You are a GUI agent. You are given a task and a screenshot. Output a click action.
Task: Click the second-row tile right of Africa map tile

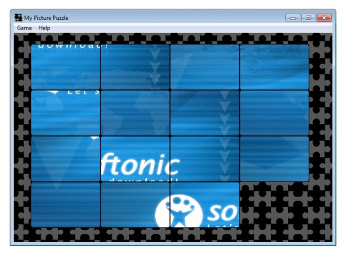coord(205,113)
